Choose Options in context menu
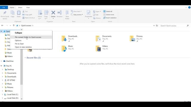 [31, 40]
